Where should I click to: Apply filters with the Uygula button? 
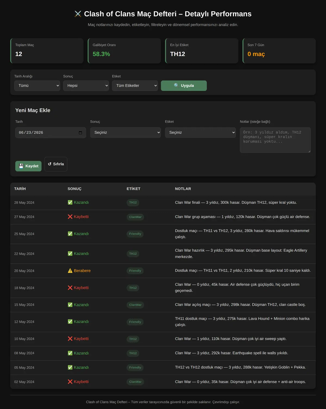tap(184, 86)
